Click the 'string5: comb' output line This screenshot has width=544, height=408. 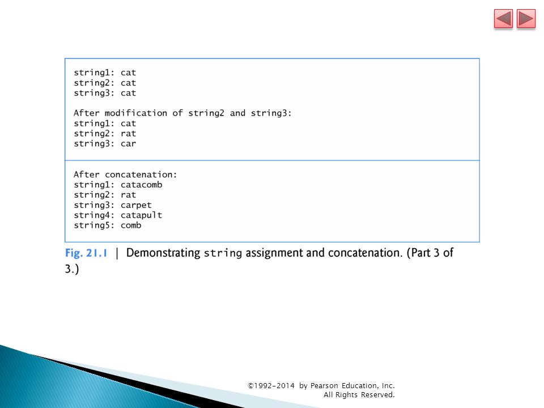[x=108, y=225]
